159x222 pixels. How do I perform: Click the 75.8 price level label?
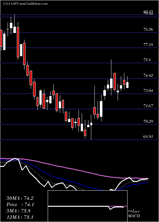pyautogui.click(x=147, y=60)
